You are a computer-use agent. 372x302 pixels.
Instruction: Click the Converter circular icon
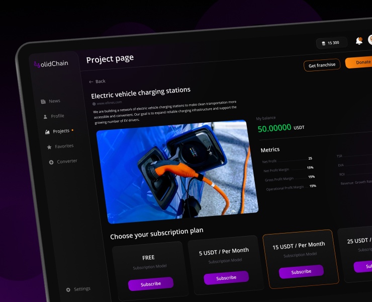coord(51,162)
